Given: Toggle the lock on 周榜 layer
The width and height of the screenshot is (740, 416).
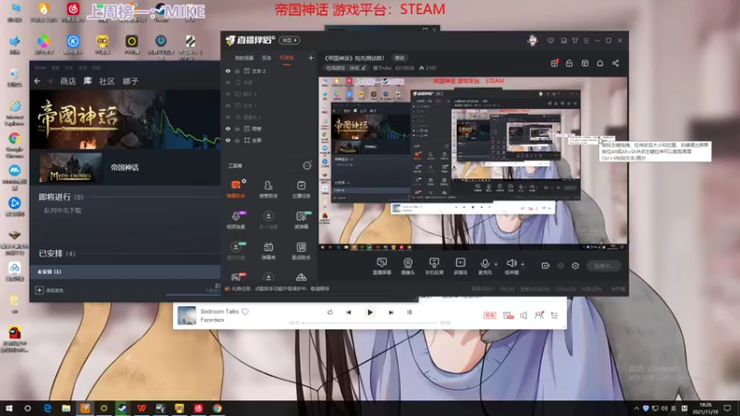Looking at the screenshot, I should tap(238, 128).
